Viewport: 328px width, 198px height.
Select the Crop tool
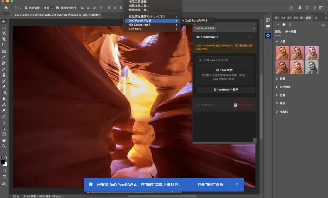(4, 45)
